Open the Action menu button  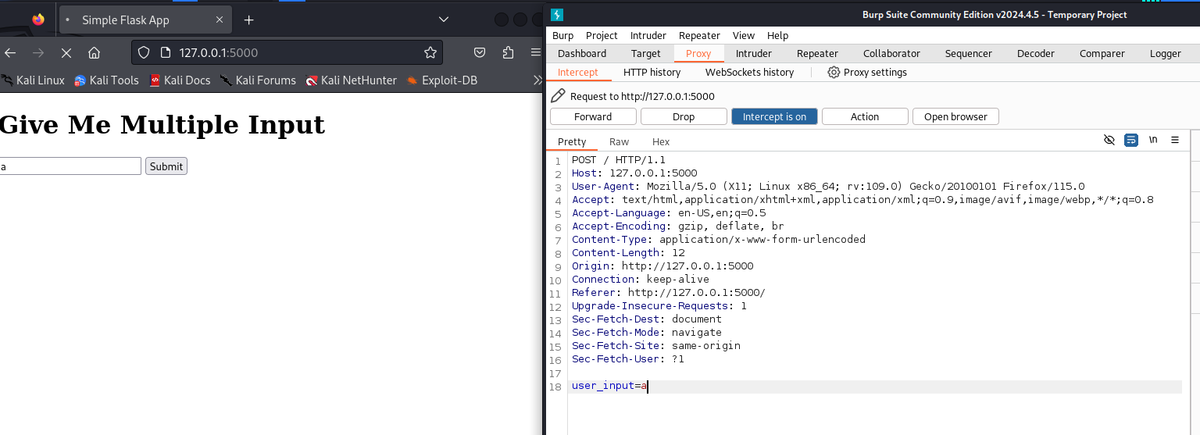coord(865,116)
